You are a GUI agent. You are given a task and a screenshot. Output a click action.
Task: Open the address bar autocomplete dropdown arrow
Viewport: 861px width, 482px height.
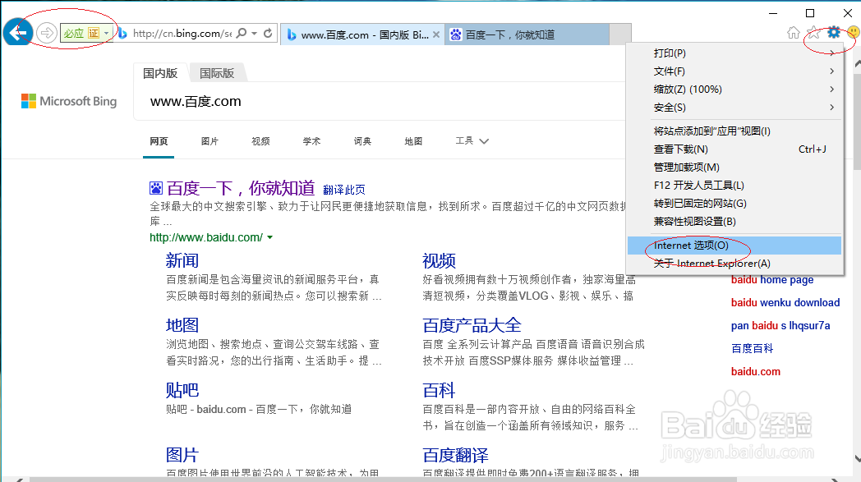(254, 34)
